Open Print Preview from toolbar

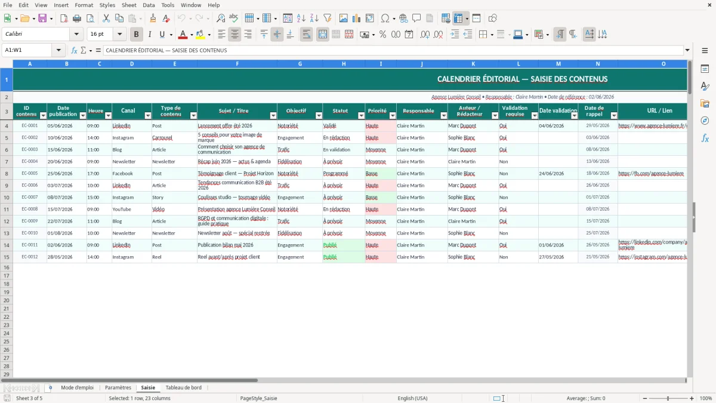[90, 19]
